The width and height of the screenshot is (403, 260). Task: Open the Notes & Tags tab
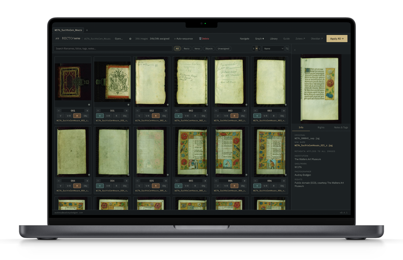pos(341,127)
